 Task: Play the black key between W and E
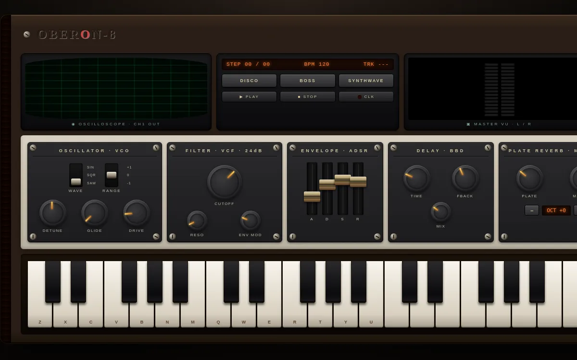[x=257, y=282]
